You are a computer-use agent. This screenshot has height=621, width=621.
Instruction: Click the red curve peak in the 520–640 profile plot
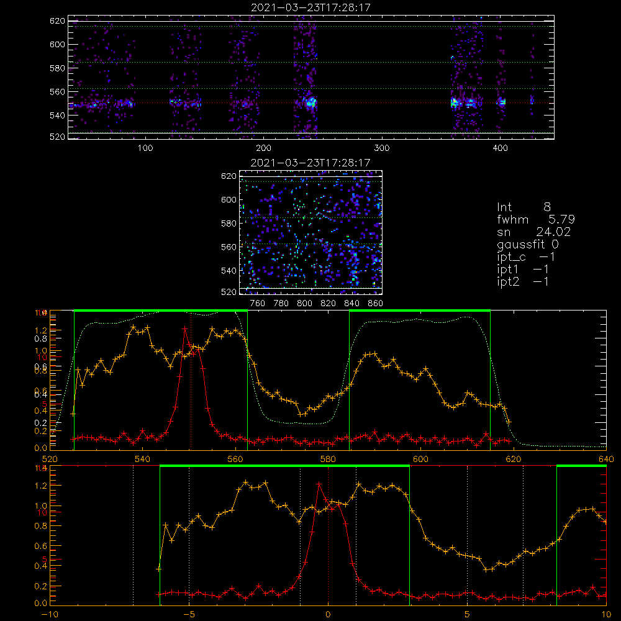click(x=184, y=329)
